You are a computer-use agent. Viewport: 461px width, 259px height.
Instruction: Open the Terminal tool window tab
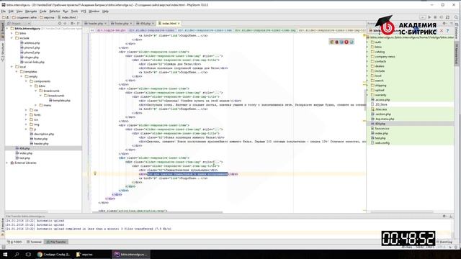click(34, 242)
